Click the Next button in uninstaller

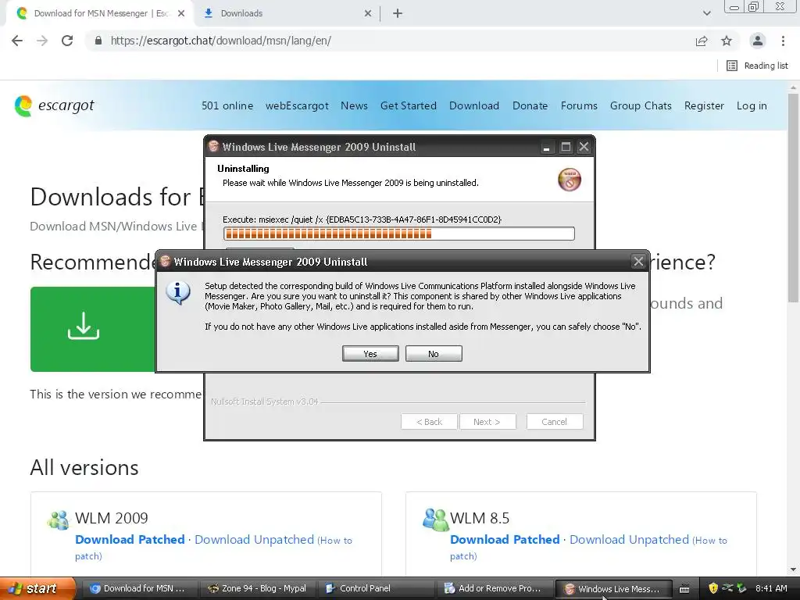487,422
